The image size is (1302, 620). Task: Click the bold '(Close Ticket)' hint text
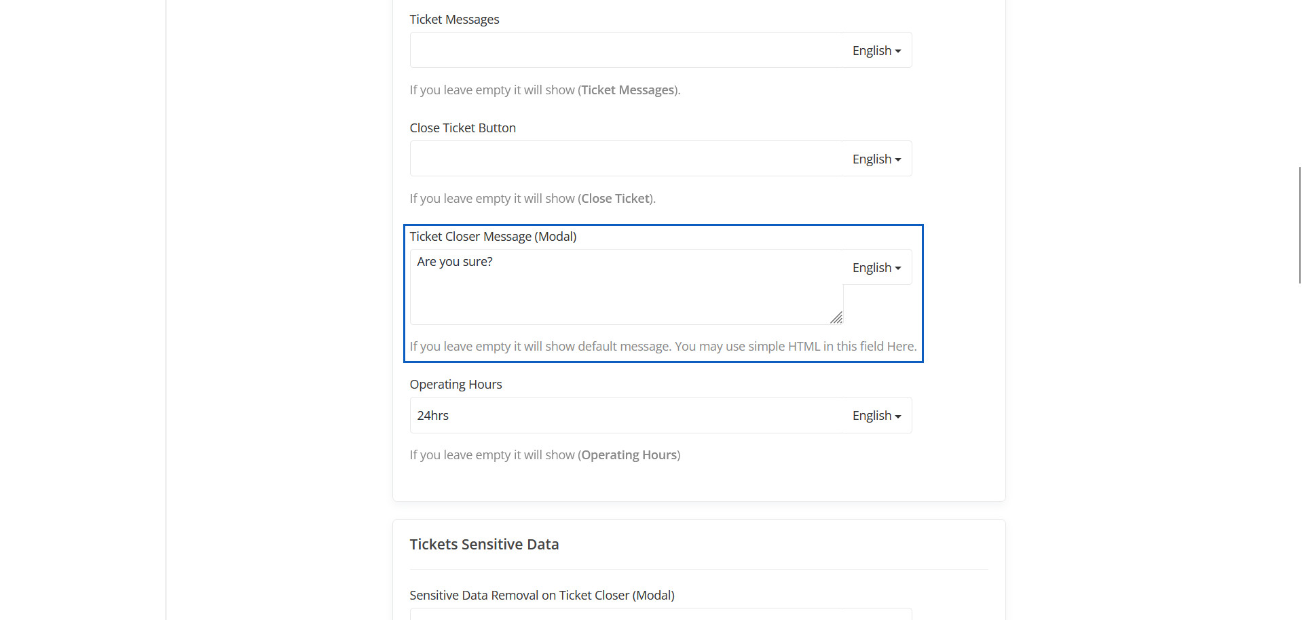point(615,199)
